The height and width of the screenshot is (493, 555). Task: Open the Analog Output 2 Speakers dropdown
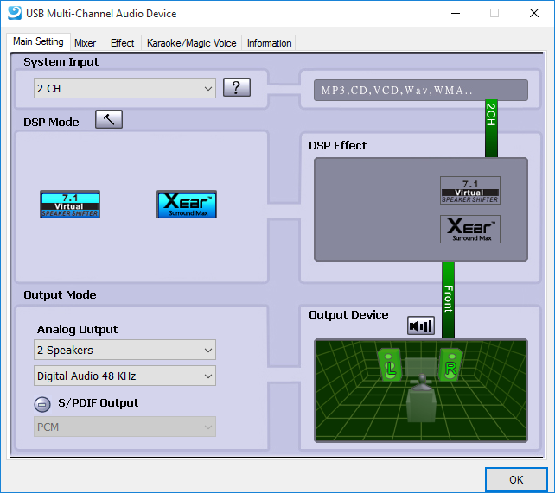pos(125,350)
